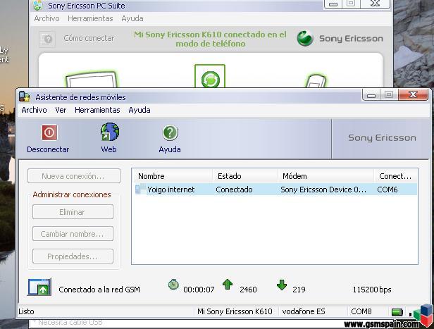Click the Cambiar nombre... button
434x329 pixels.
tap(73, 234)
